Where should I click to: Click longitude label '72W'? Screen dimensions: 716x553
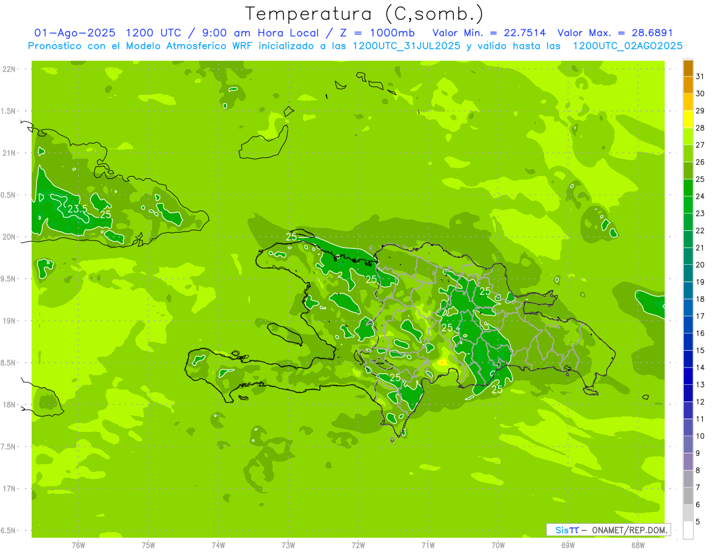[358, 545]
